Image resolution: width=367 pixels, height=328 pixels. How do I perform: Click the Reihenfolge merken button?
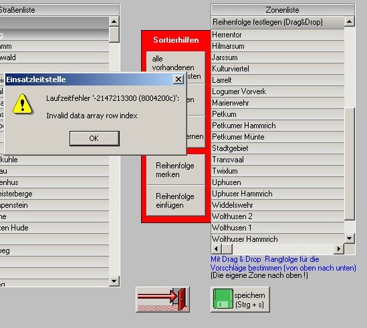pos(176,170)
